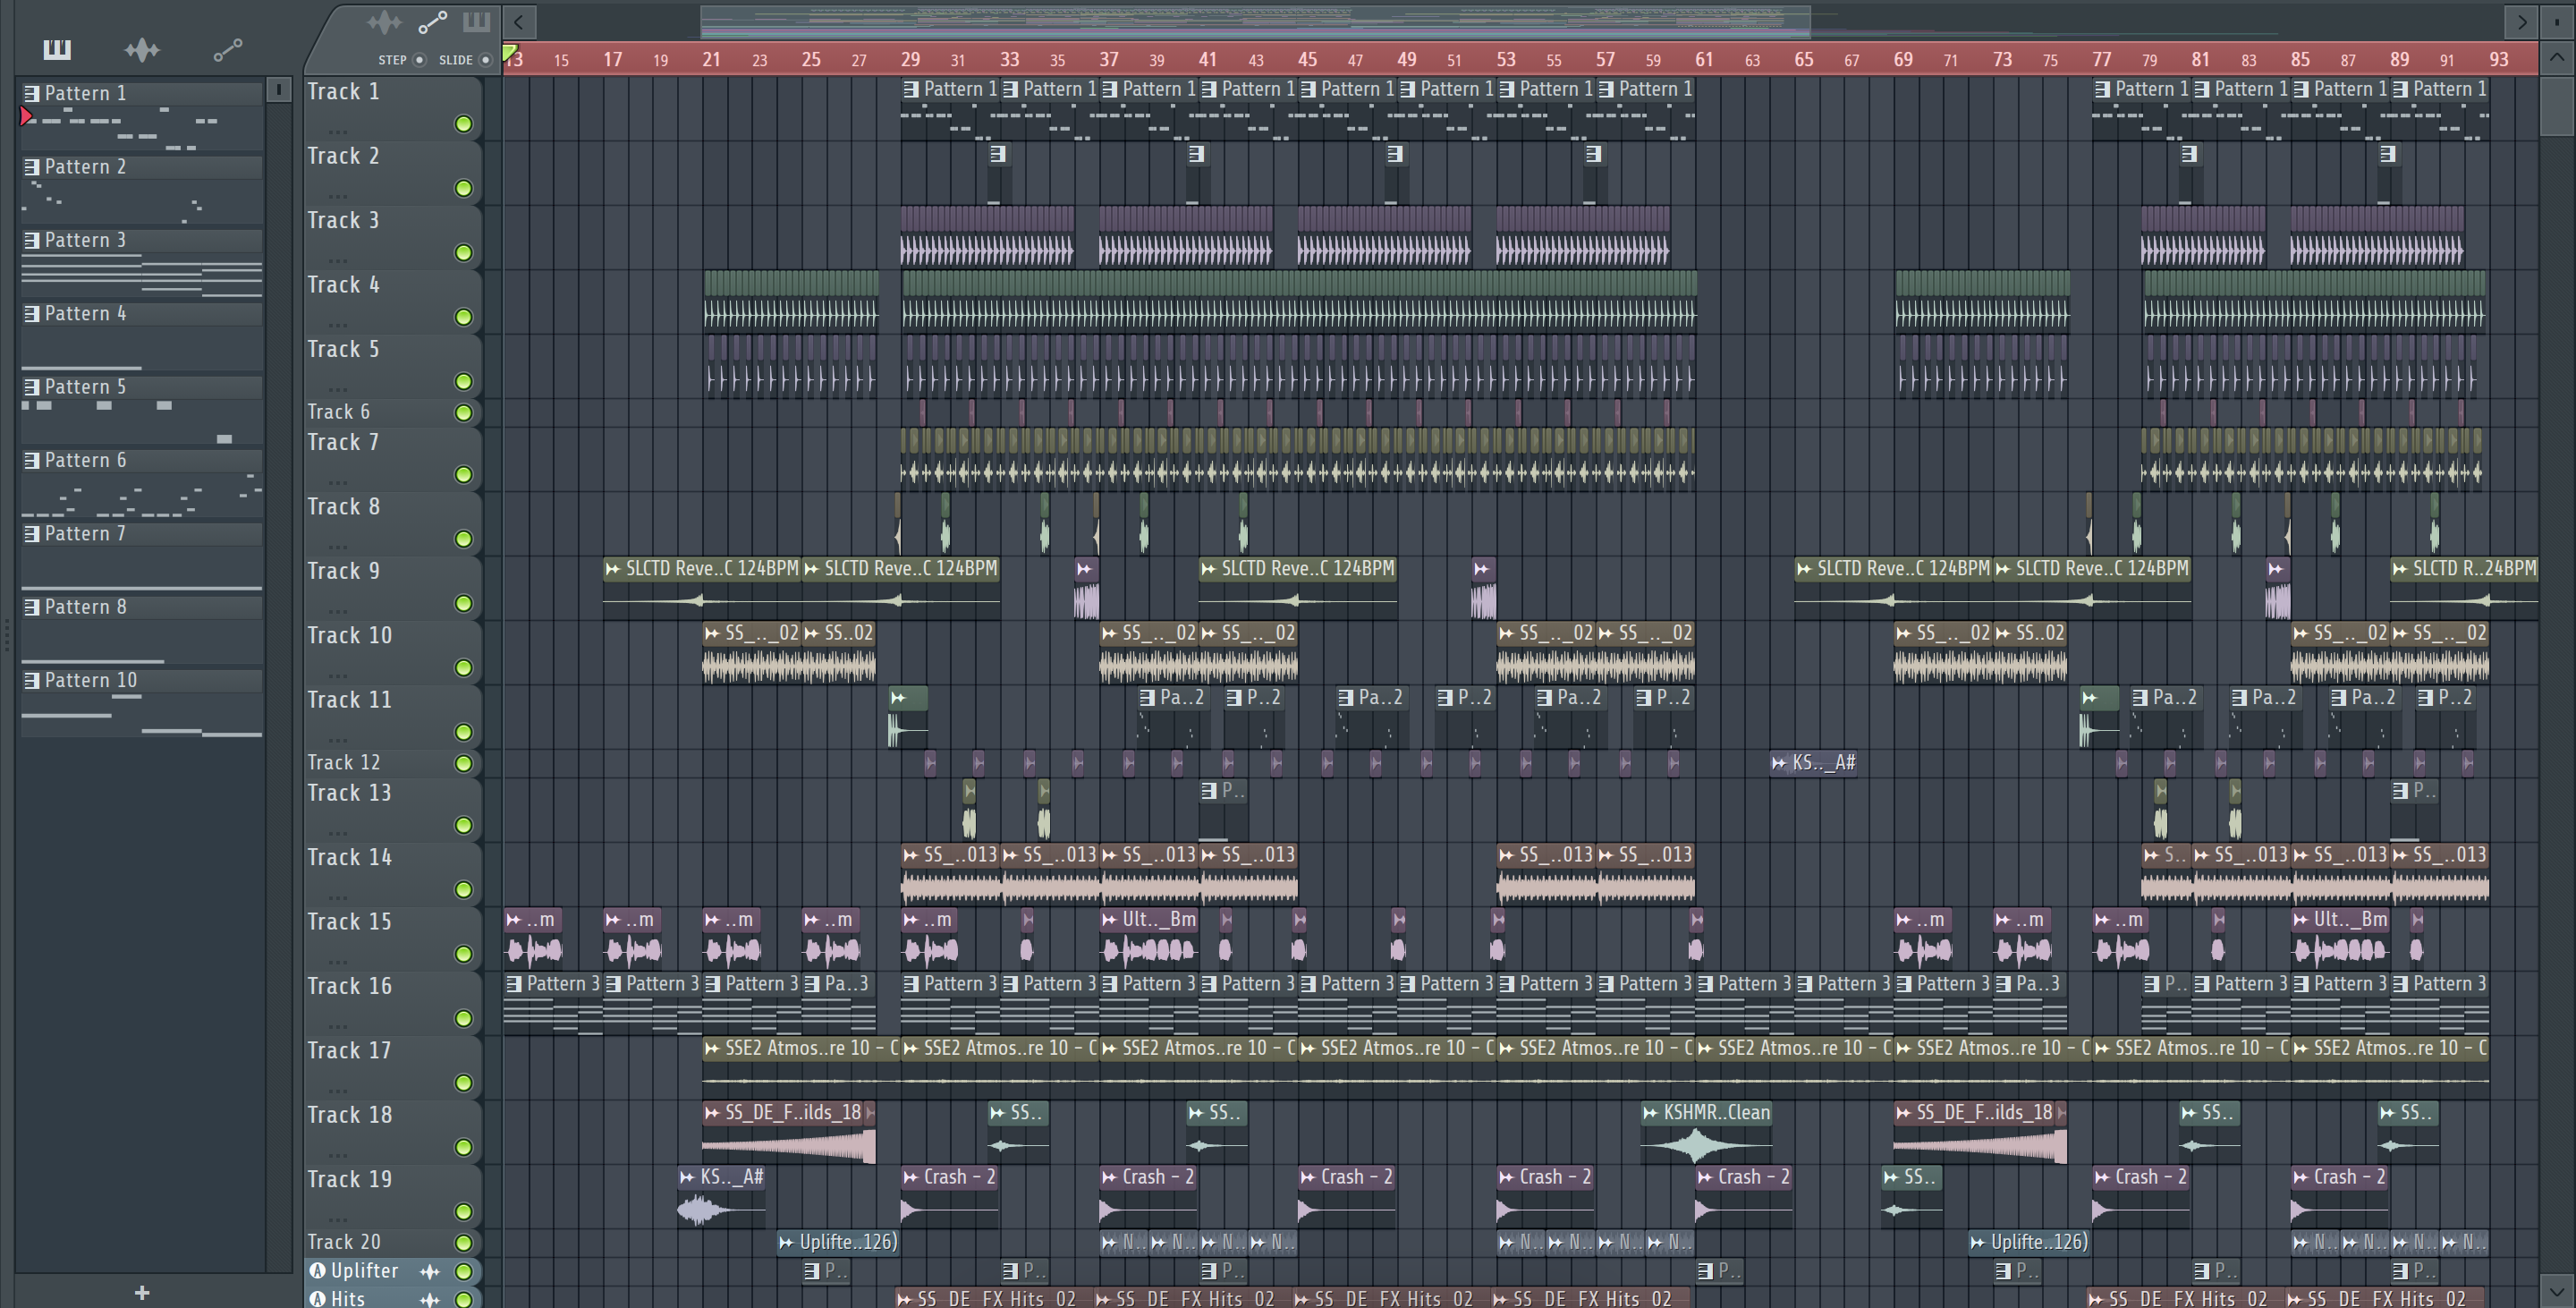
Task: Click the horizontal scrollbar overview thumb
Action: pos(1255,22)
